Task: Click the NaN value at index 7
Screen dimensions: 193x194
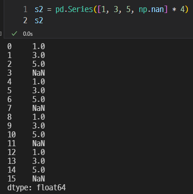Action: pos(38,108)
